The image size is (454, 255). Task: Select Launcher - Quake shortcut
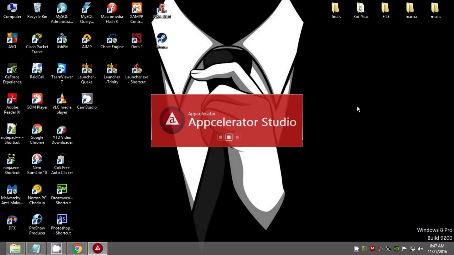pos(87,74)
